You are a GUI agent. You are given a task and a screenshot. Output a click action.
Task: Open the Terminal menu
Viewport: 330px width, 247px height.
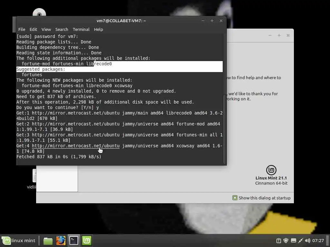[x=81, y=29]
